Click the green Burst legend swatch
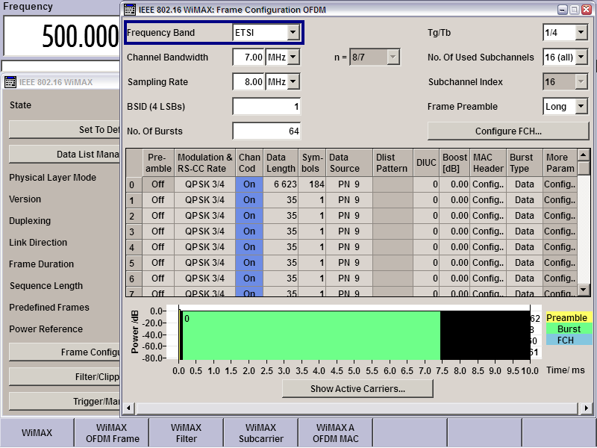 569,329
